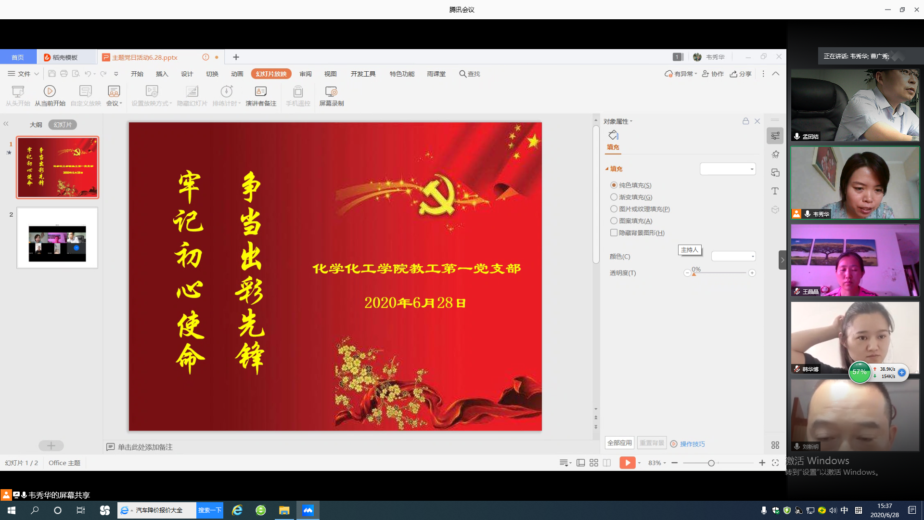Screen dimensions: 924x520
Task: Click the zoom slider in status bar
Action: click(711, 463)
